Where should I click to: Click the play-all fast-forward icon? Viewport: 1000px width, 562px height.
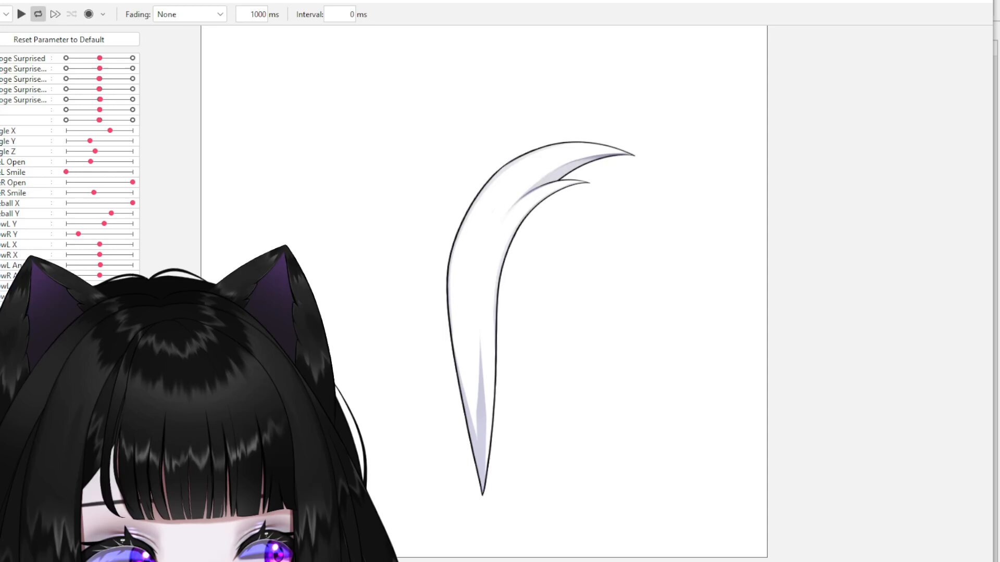click(55, 14)
